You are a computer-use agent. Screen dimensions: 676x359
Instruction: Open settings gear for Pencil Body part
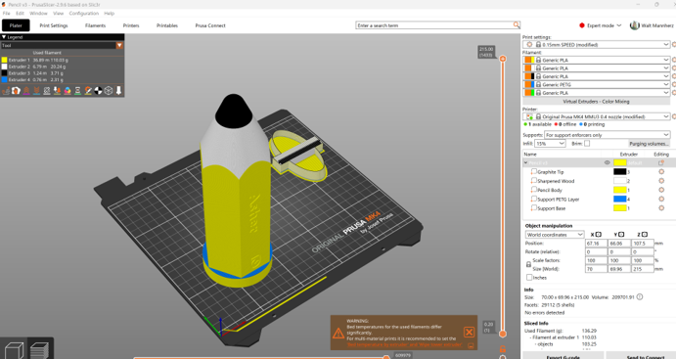tap(661, 190)
